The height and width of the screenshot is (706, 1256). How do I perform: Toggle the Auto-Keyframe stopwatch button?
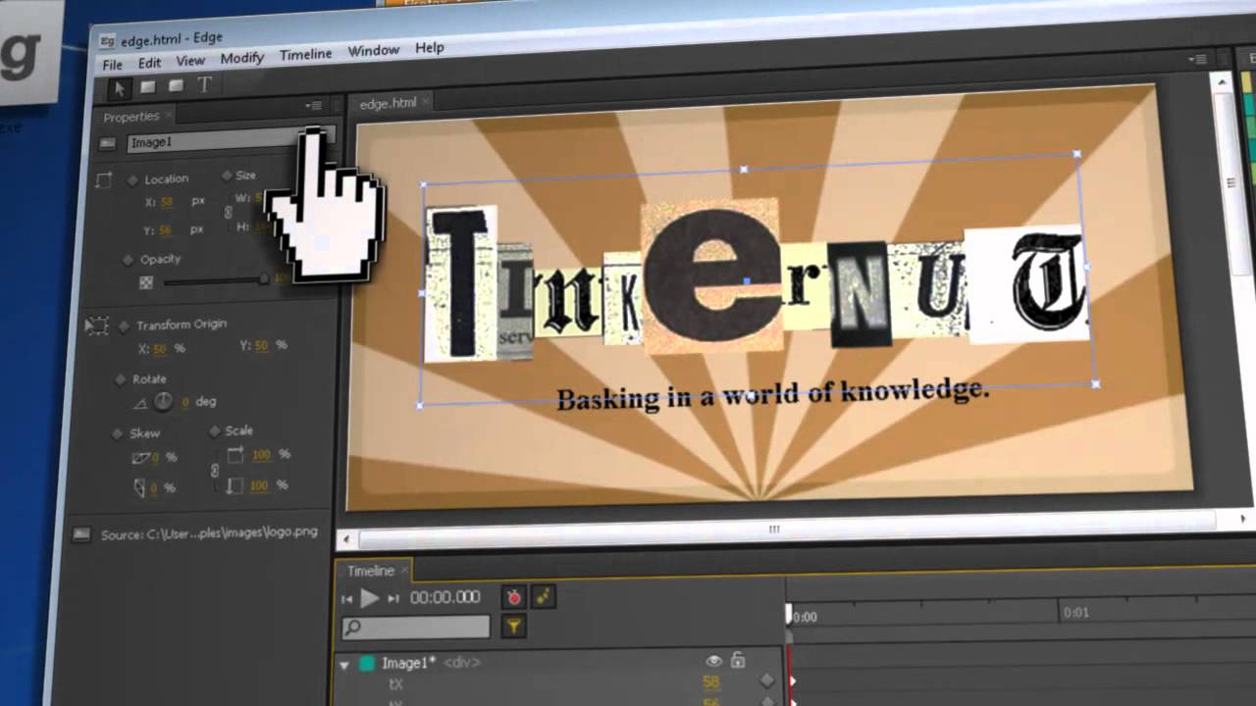[513, 596]
